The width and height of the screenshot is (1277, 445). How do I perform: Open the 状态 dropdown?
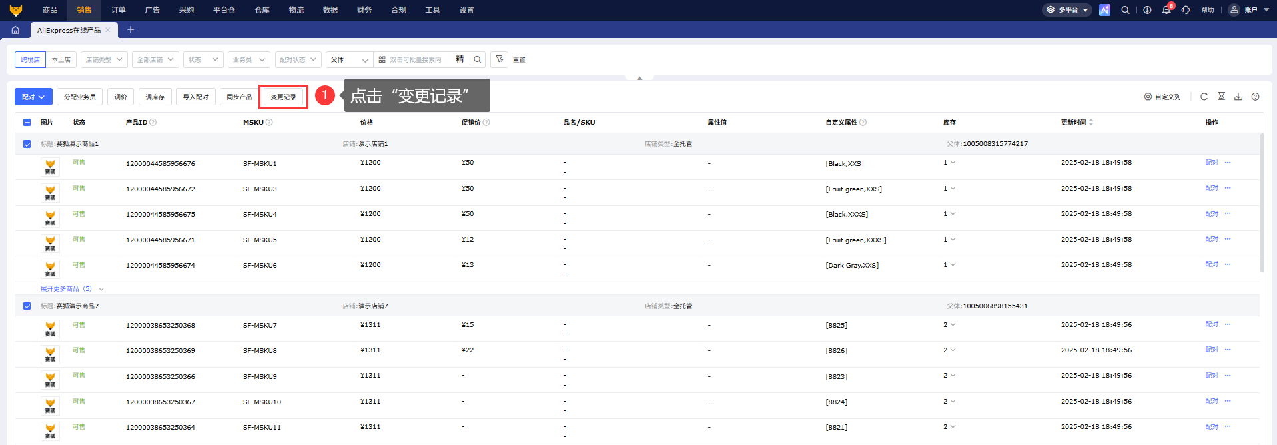(203, 59)
